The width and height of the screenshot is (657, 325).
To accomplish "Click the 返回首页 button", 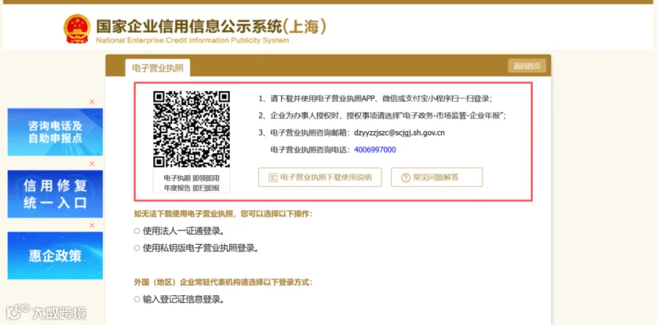I will point(526,66).
